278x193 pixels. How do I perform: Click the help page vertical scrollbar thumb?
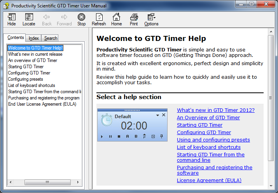[x=271, y=98]
